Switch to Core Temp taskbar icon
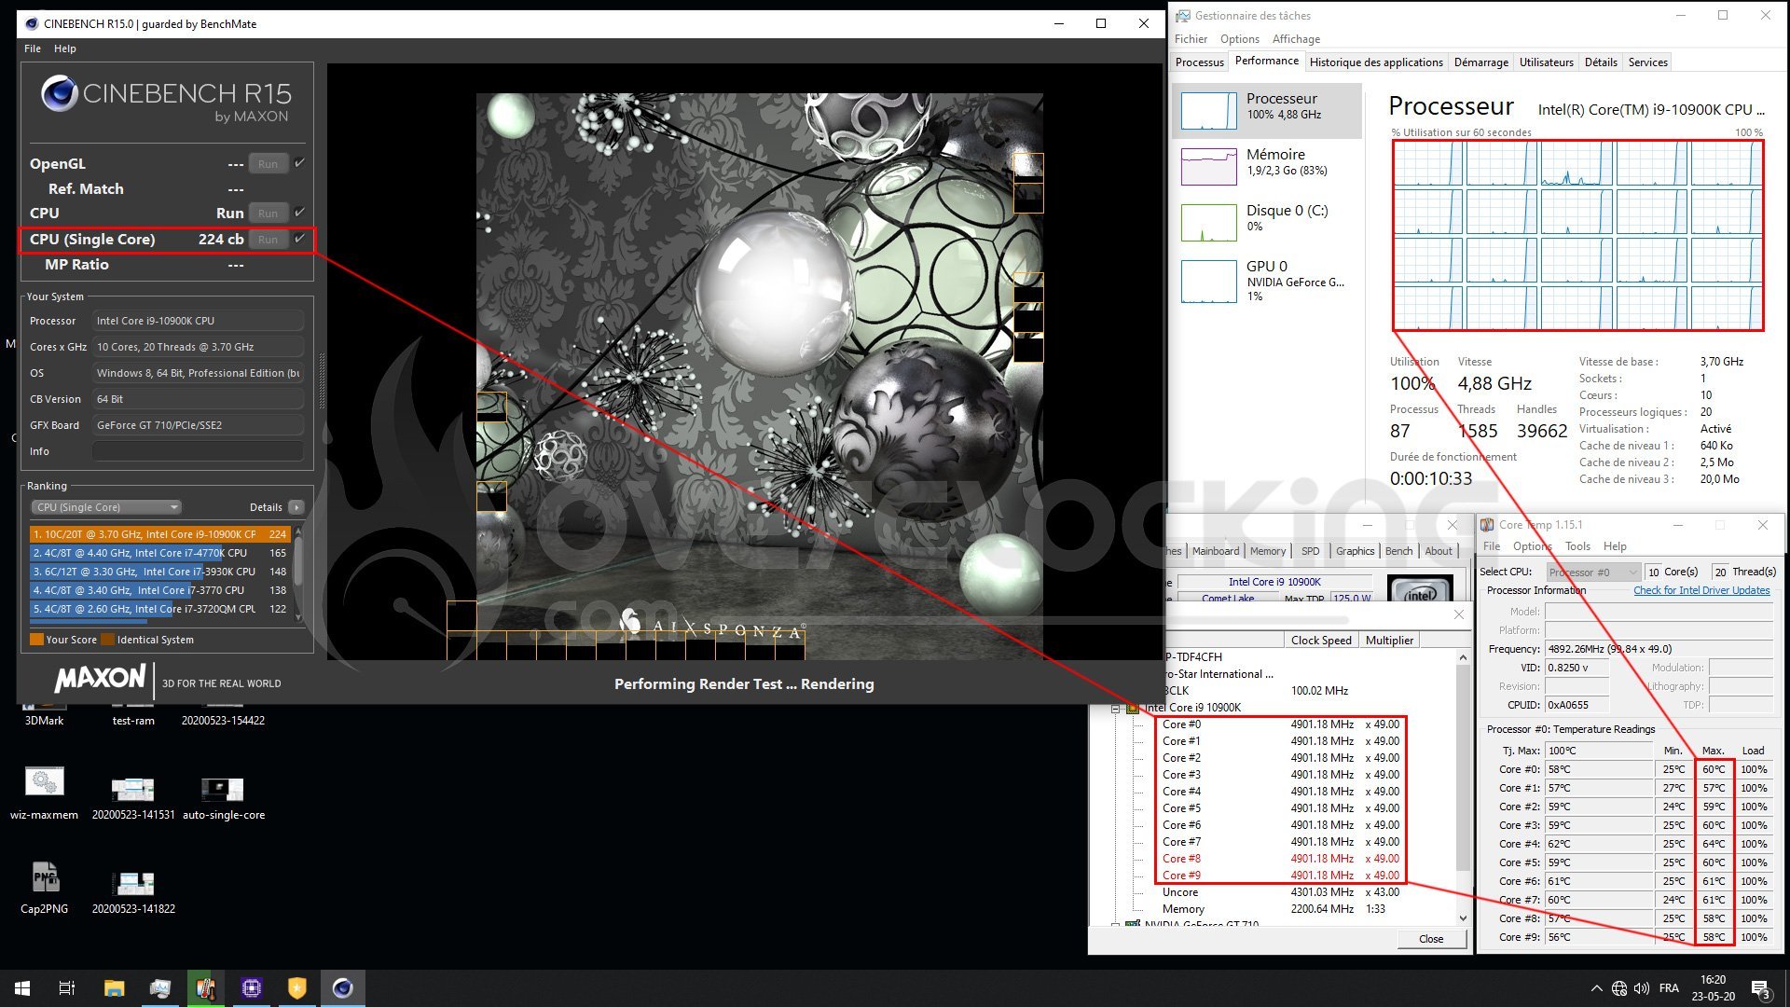The width and height of the screenshot is (1790, 1007). click(x=205, y=988)
